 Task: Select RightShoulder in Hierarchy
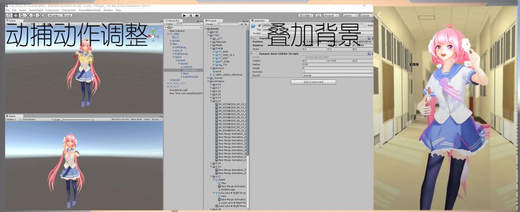(191, 77)
